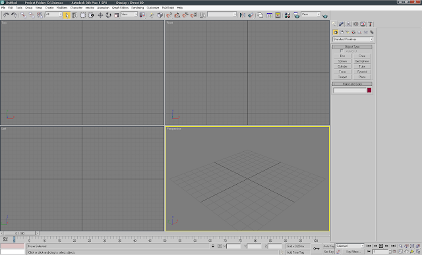Activate the Select Object arrow tool
The width and height of the screenshot is (422, 255).
[67, 15]
